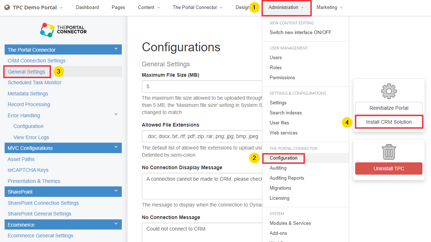Click the gear icon above Reinitialize Portal
Viewport: 431px width, 242px height.
click(x=389, y=91)
